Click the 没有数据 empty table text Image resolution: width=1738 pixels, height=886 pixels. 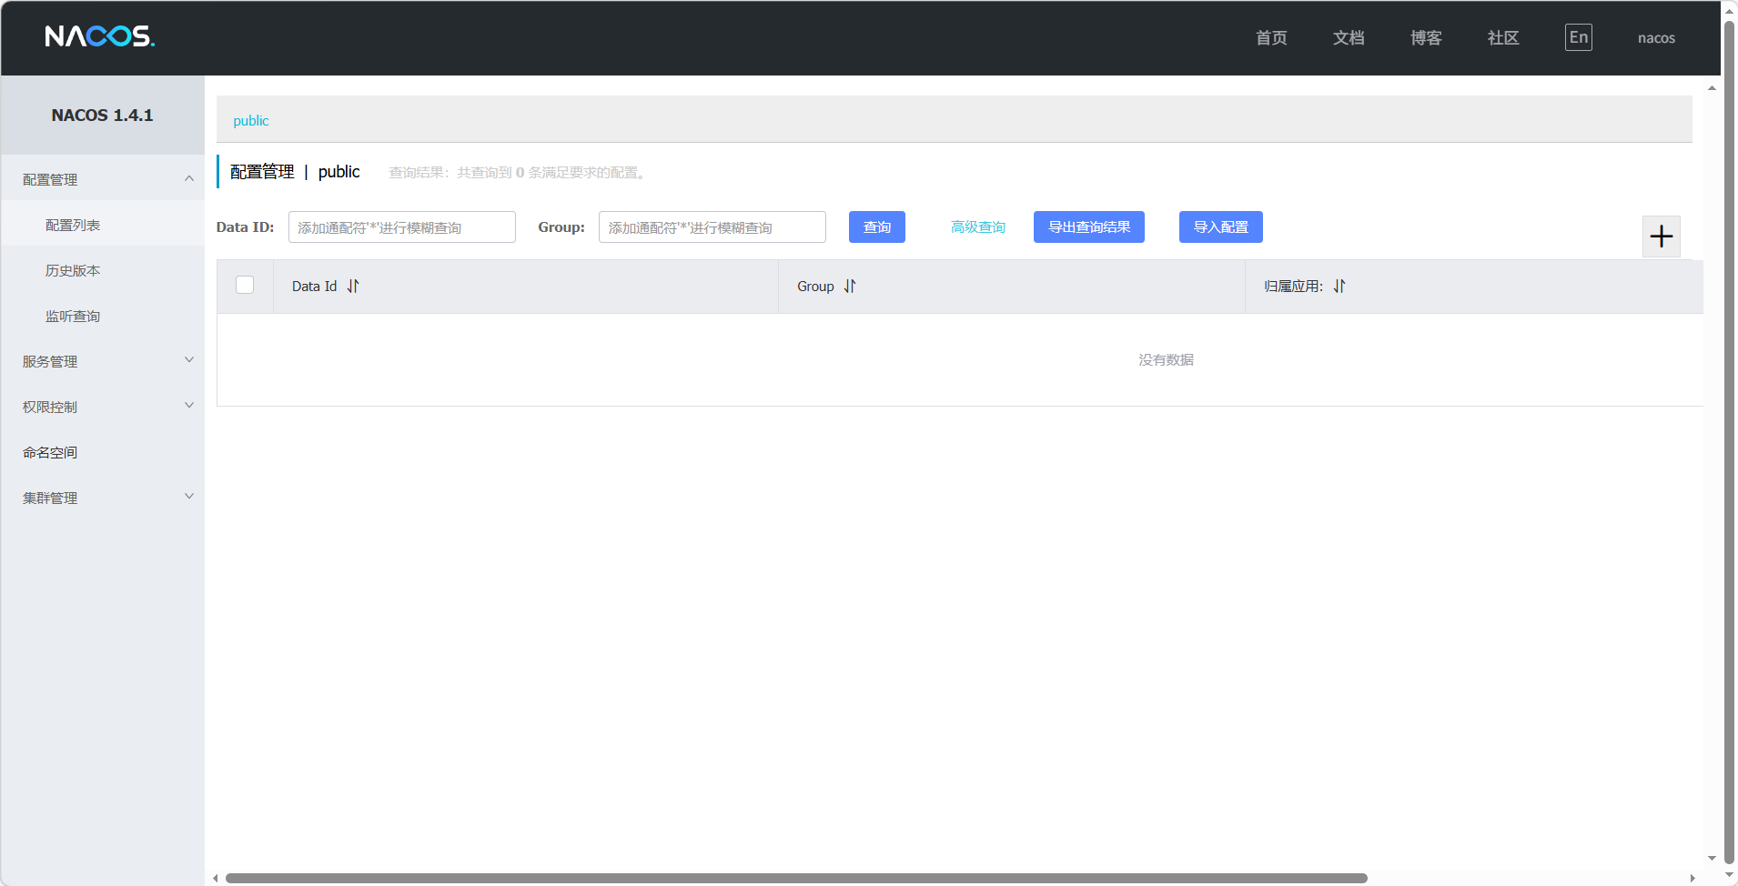pos(1166,360)
